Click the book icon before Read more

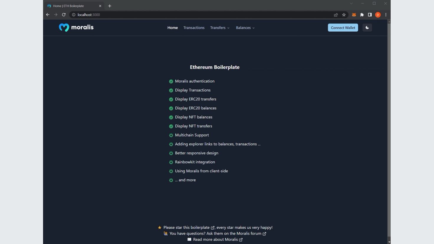[189, 239]
